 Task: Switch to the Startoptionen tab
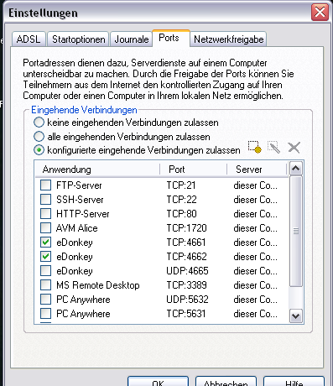pos(78,39)
